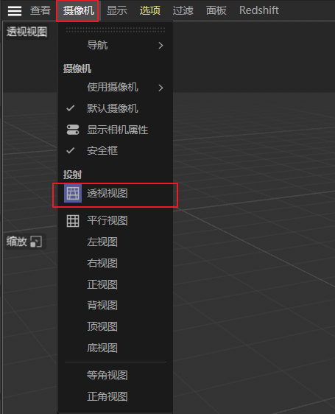Click the dotted tear-off handle of the menu
Screen dimensions: 335x414
tap(116, 30)
